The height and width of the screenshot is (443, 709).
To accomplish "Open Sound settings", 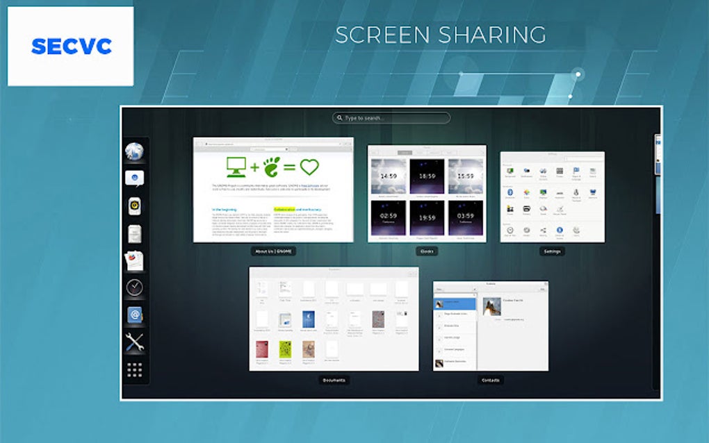I will (543, 208).
